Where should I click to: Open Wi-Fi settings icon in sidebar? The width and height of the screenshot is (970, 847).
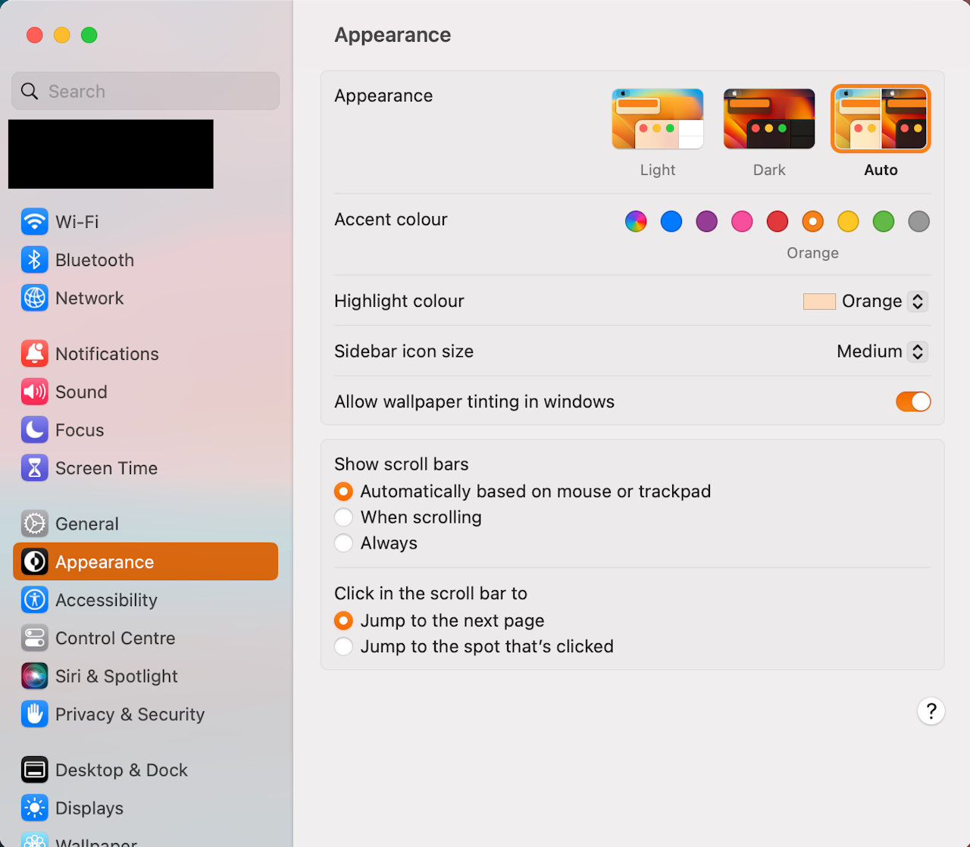pos(35,222)
